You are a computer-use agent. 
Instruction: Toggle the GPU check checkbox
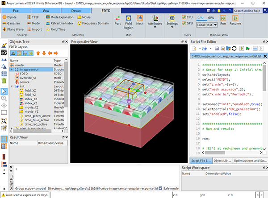(184, 23)
